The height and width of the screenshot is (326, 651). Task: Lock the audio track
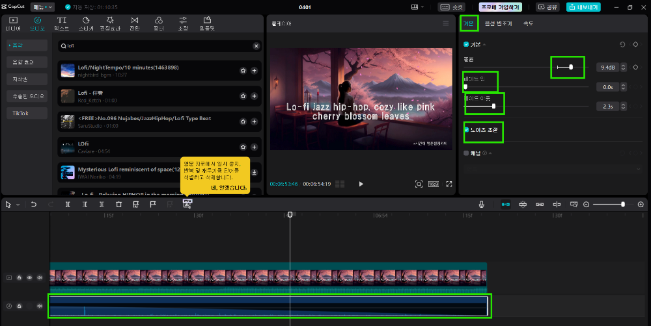point(19,306)
